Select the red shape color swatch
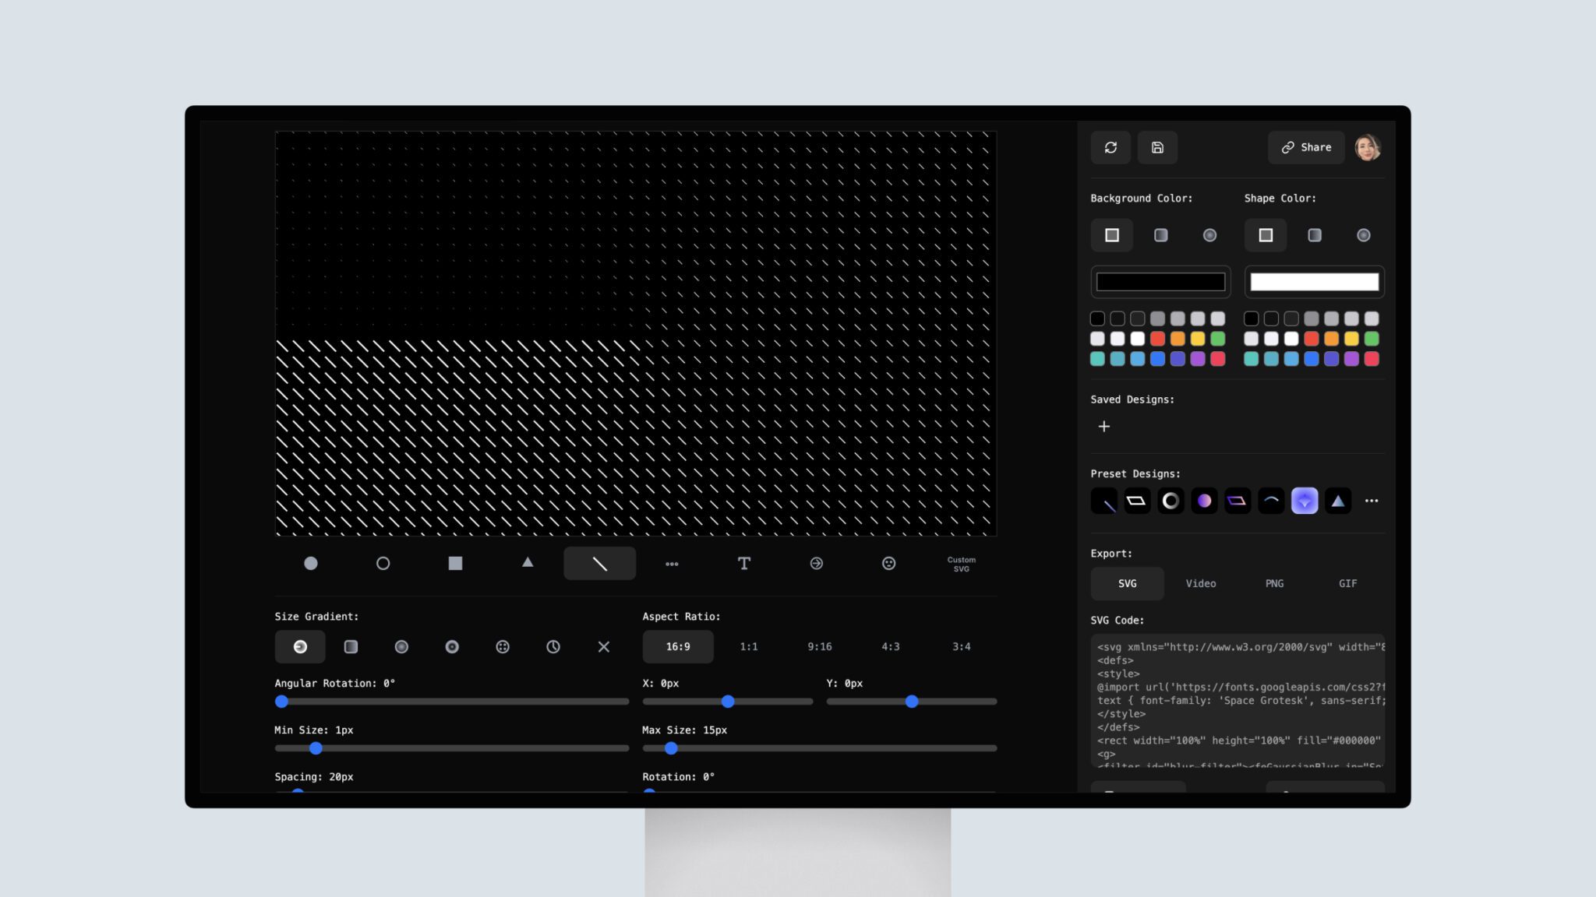 tap(1312, 339)
